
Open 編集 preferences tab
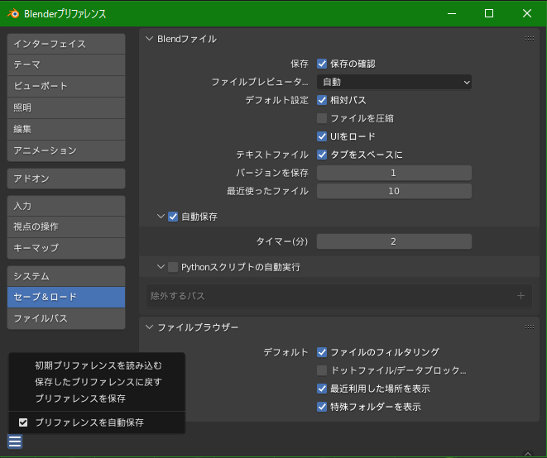point(66,129)
